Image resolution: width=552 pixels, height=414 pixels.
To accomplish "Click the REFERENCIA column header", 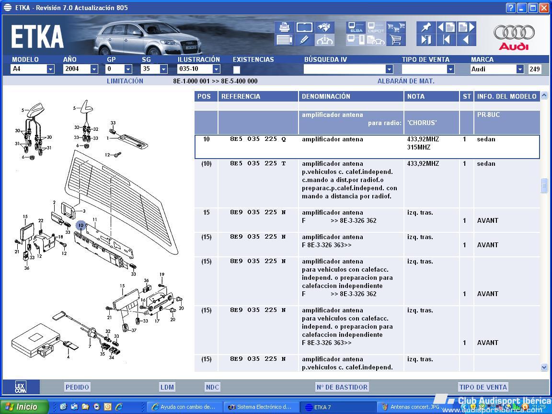I will pyautogui.click(x=258, y=96).
